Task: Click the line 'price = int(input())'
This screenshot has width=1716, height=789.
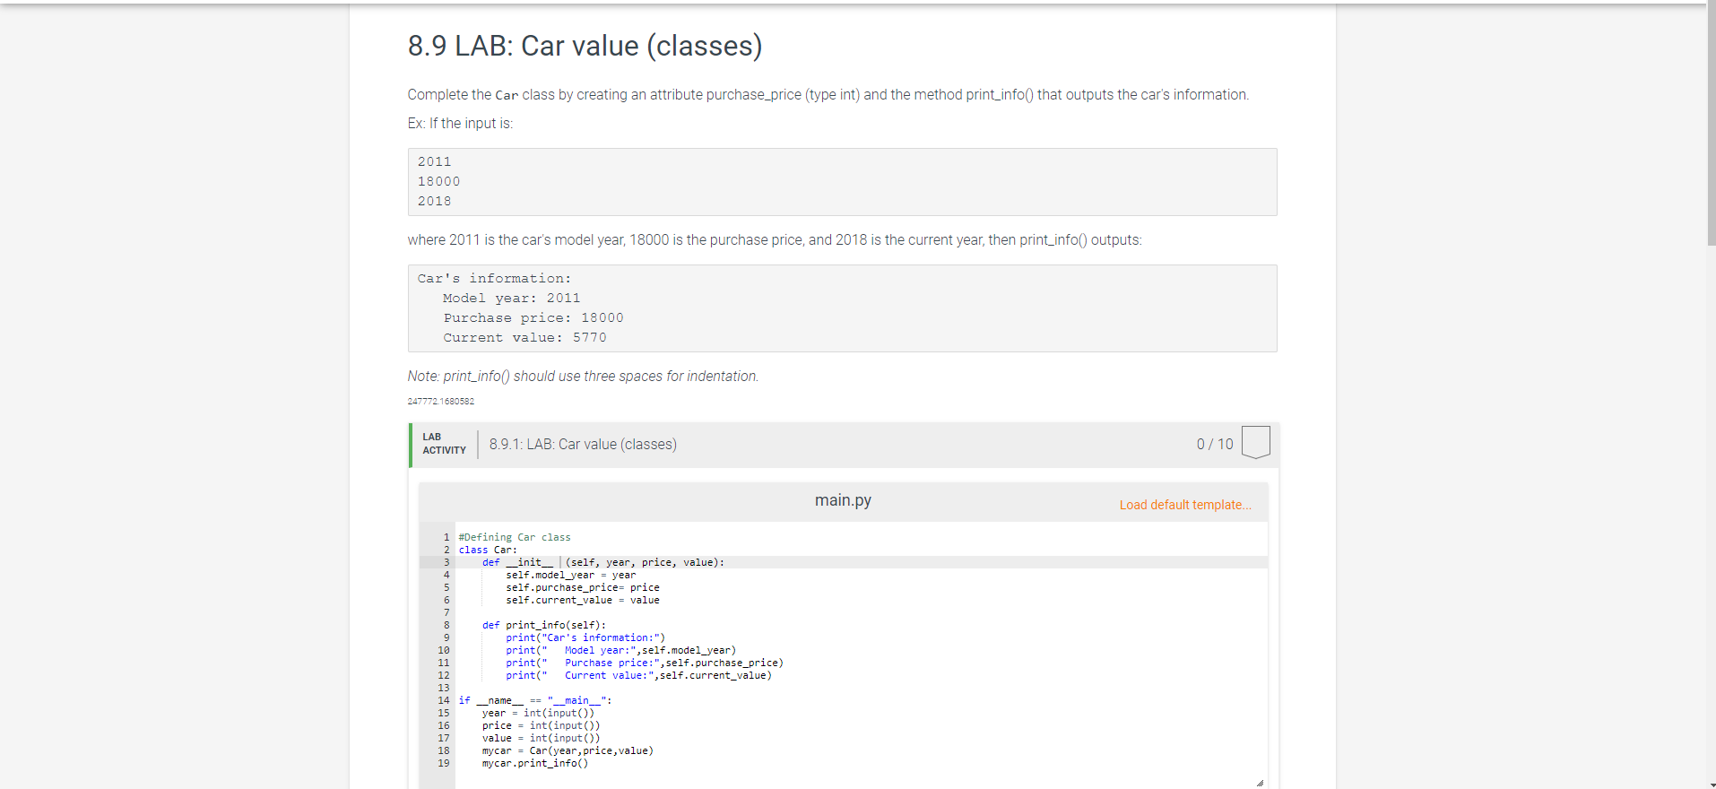Action: 541,725
